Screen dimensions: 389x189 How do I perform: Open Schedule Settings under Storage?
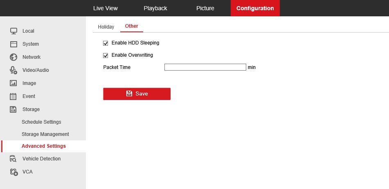tap(41, 122)
